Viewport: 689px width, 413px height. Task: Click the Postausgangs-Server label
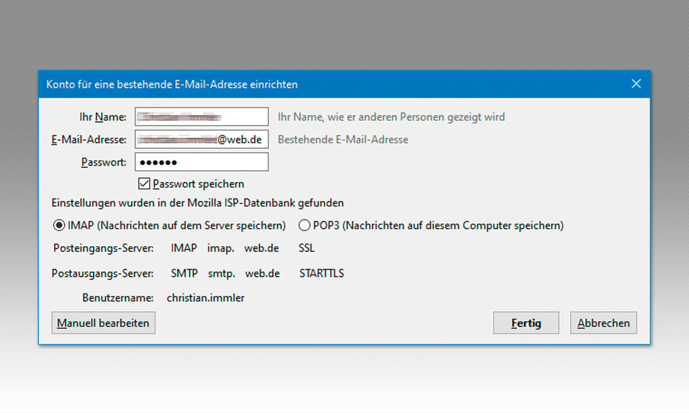(103, 274)
